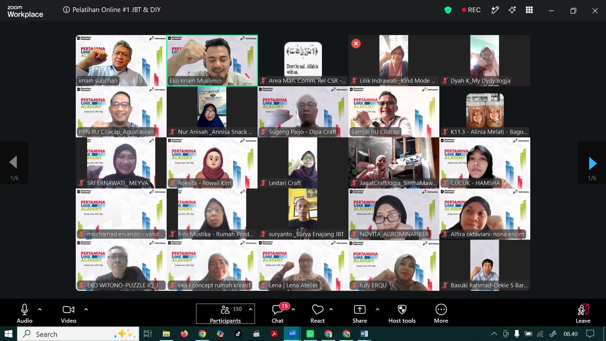Open Task View in taskbar
The image size is (606, 341).
coord(148,334)
